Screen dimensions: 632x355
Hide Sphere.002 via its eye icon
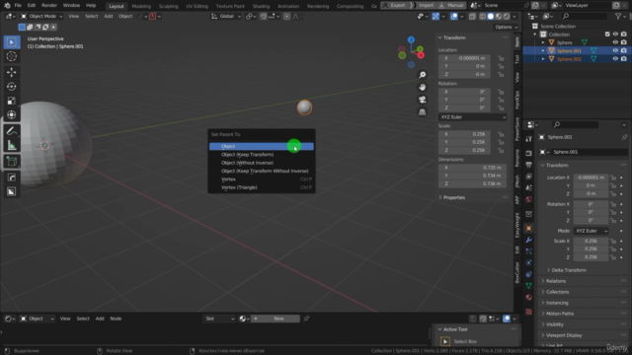[x=615, y=59]
